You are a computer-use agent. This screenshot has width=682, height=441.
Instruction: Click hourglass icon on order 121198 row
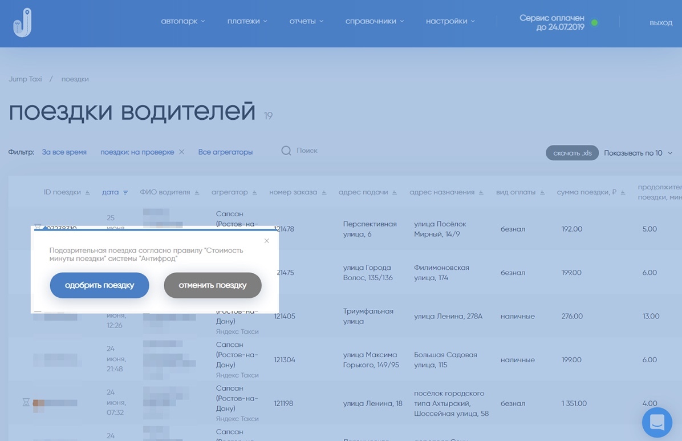click(x=26, y=403)
